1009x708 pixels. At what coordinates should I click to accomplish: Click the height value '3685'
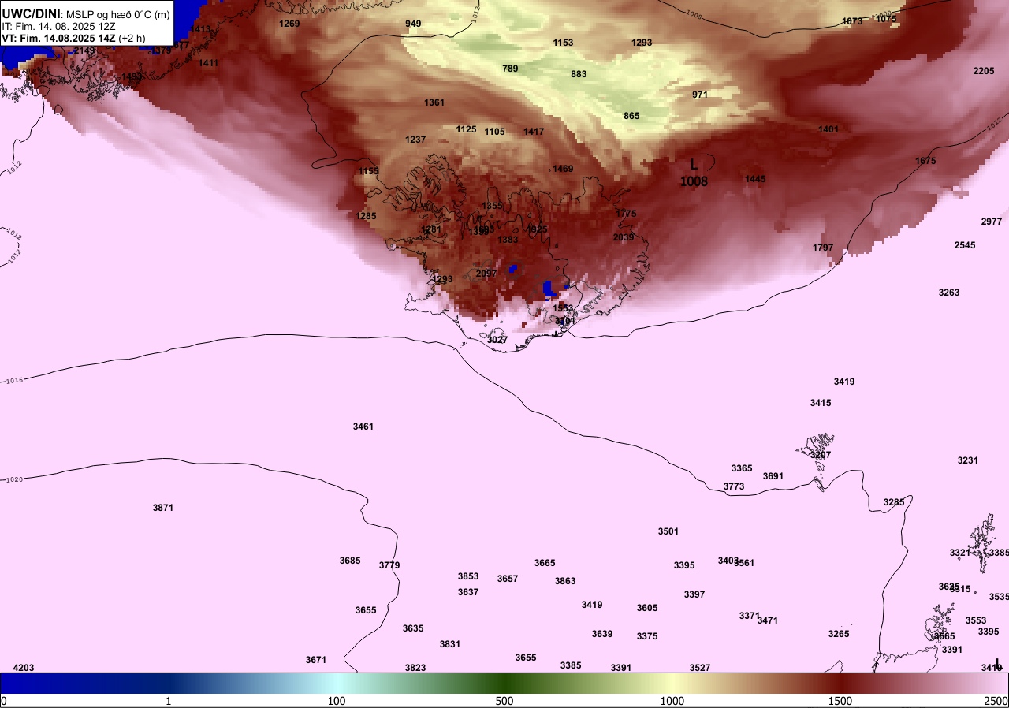[x=350, y=561]
